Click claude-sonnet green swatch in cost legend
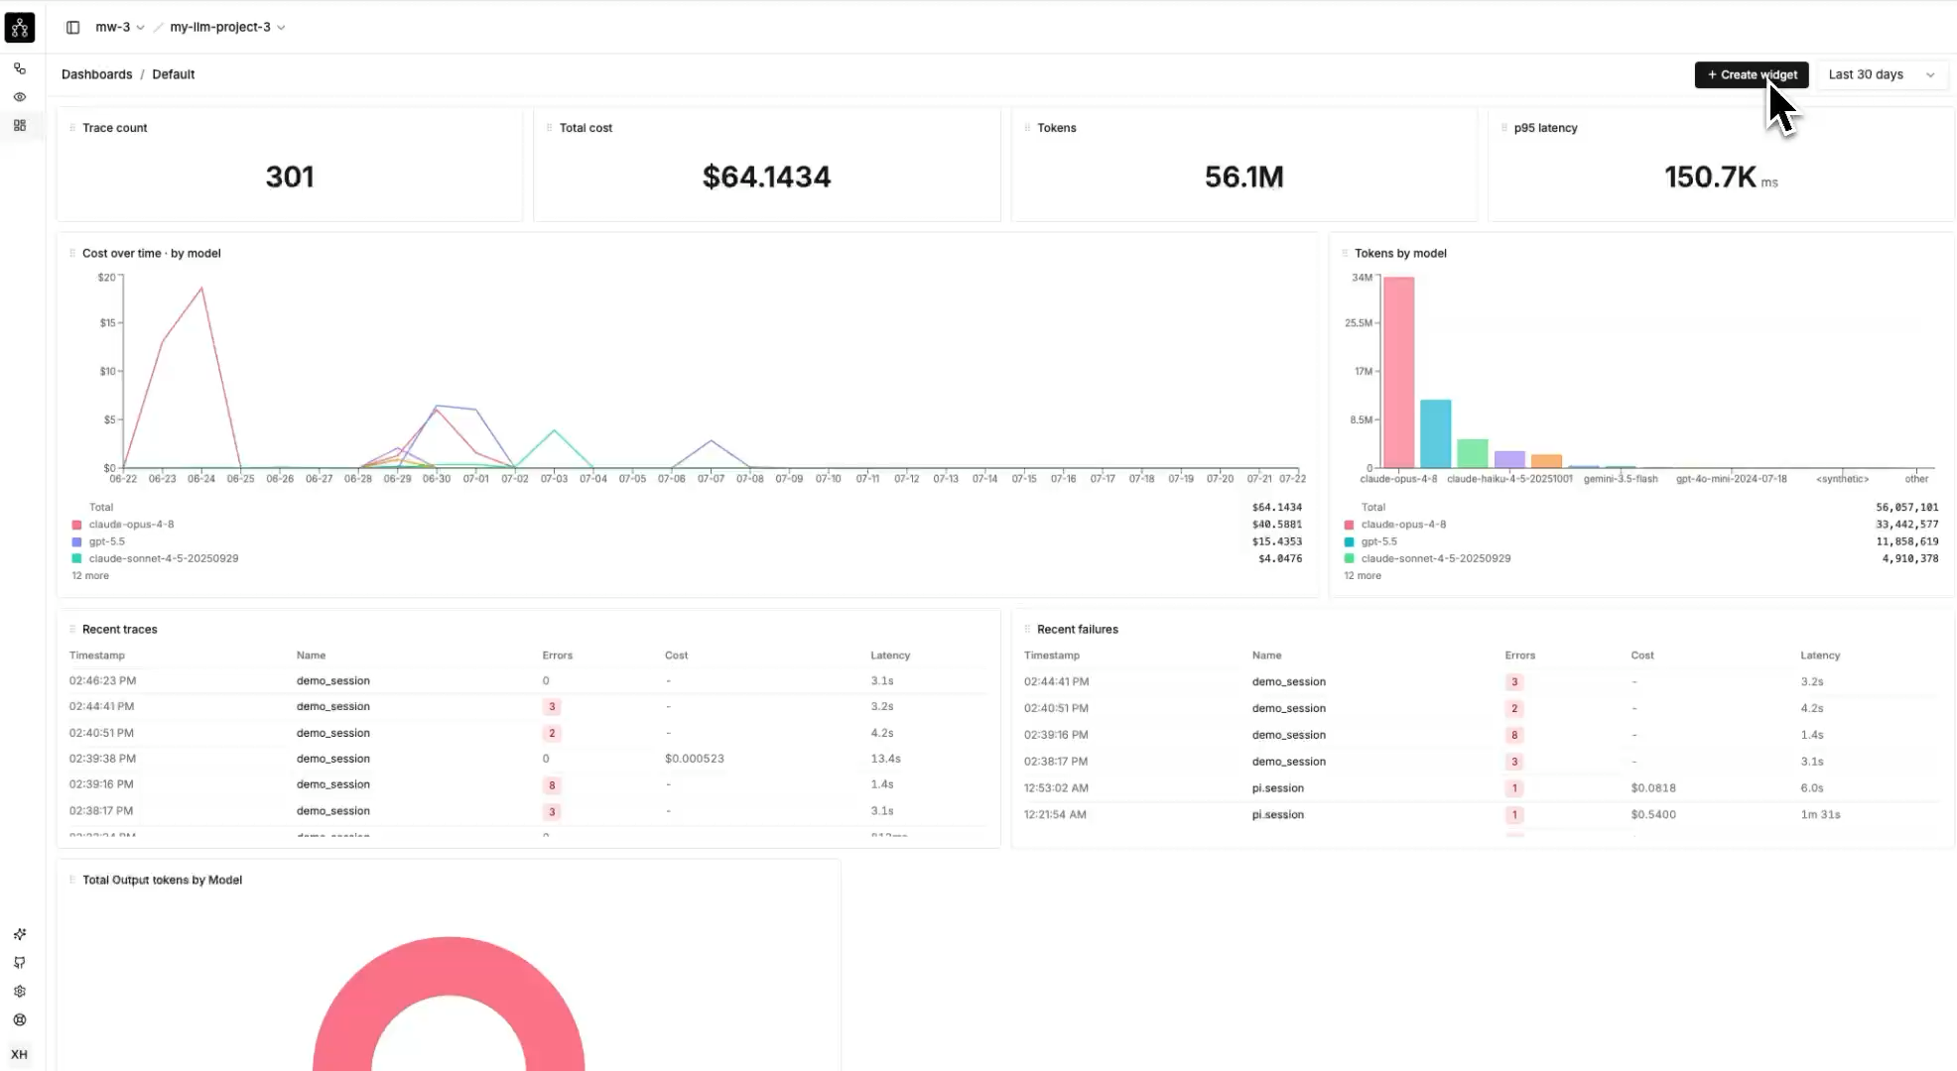Screen dimensions: 1957x1071 pyautogui.click(x=76, y=559)
